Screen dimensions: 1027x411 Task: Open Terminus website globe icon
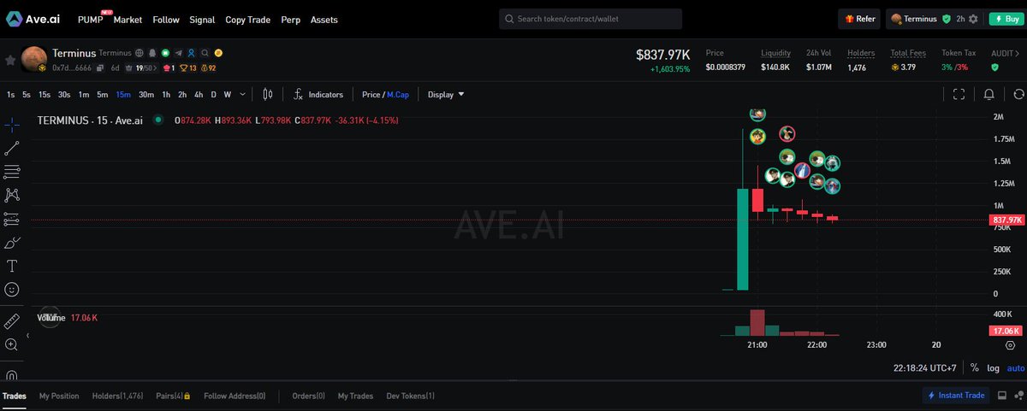pos(140,53)
